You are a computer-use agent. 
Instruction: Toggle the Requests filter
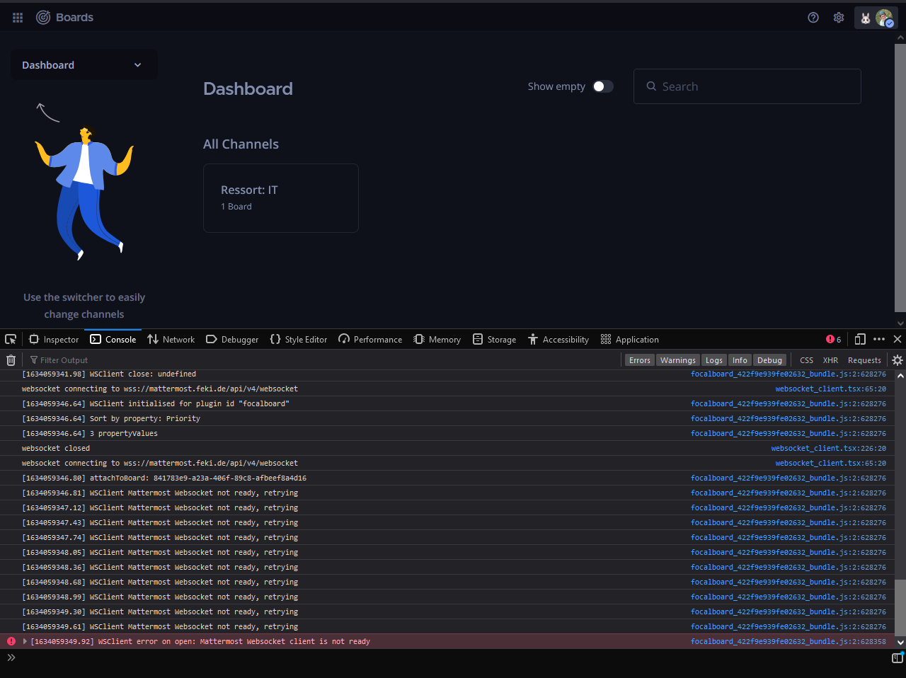pyautogui.click(x=865, y=360)
